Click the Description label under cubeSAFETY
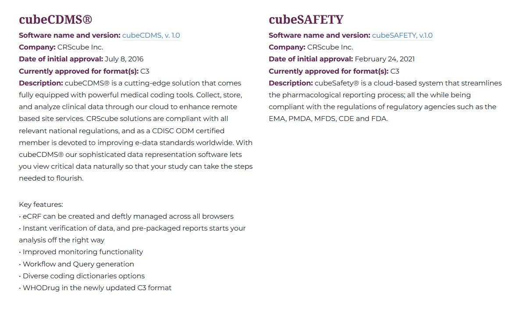 coord(291,83)
